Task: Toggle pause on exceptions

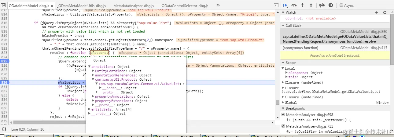Action: click(331, 5)
